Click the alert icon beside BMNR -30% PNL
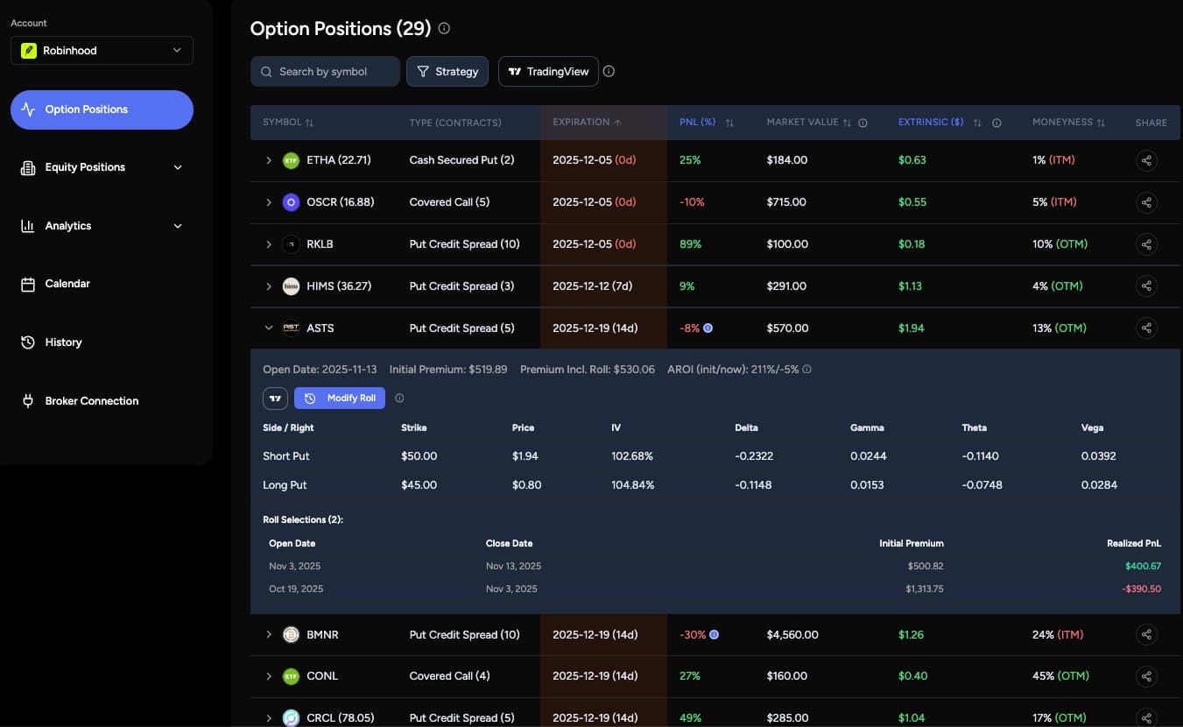Screen dimensions: 1183x727 tap(715, 634)
